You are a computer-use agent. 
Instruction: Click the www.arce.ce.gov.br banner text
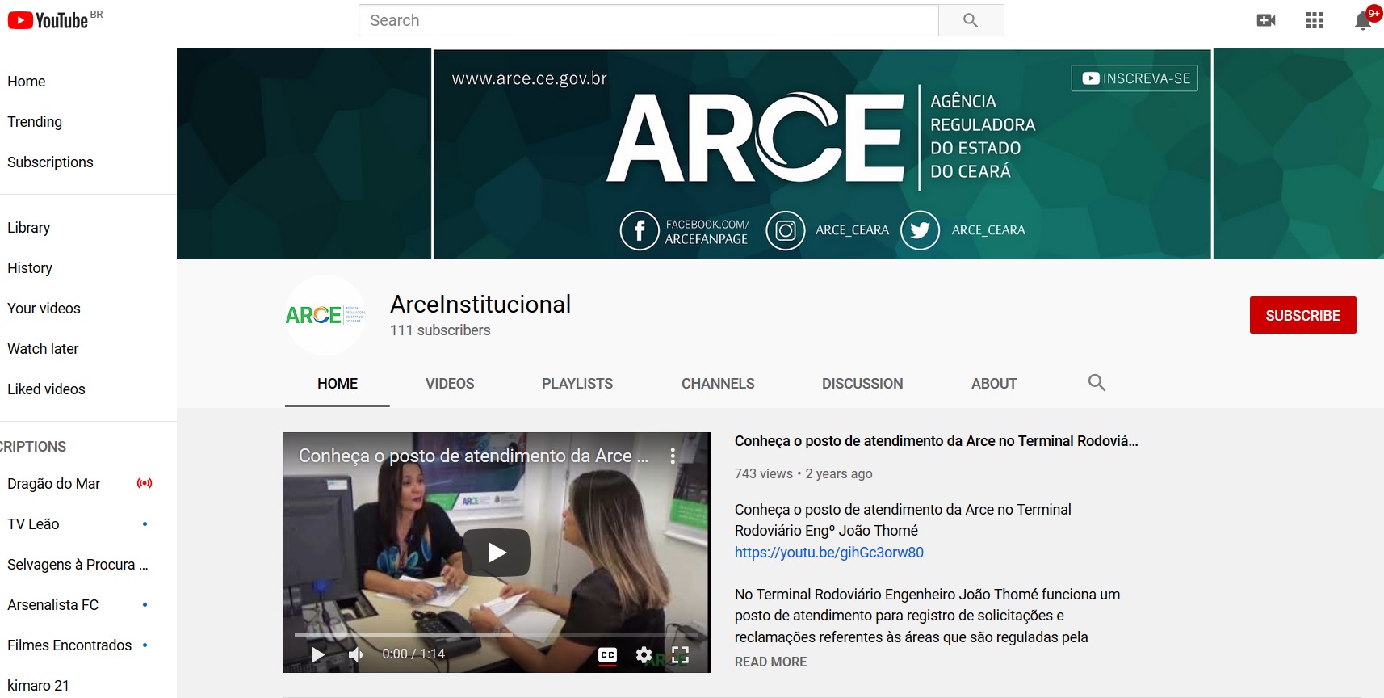coord(529,78)
